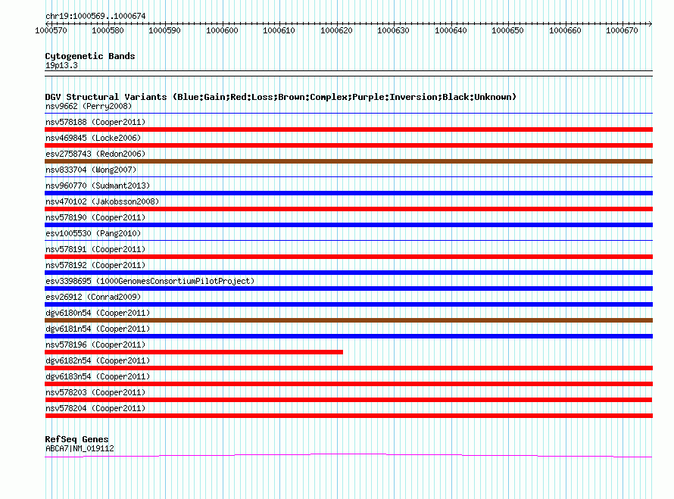Open variant esv26912 (Conrad2009) label

pos(93,297)
